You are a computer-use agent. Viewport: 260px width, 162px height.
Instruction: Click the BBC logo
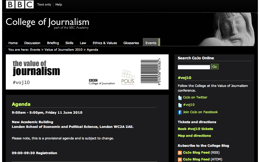click(20, 4)
